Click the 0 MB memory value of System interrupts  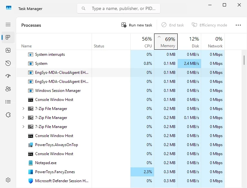click(x=171, y=54)
